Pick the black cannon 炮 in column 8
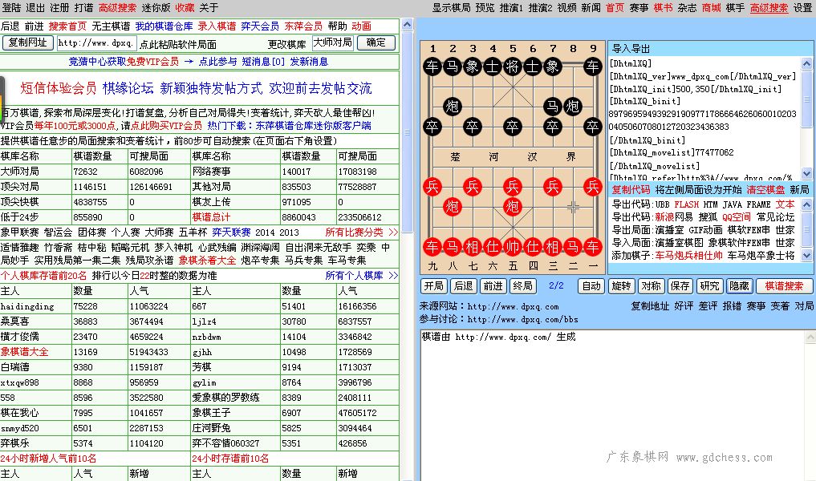The height and width of the screenshot is (481, 816). click(x=572, y=106)
